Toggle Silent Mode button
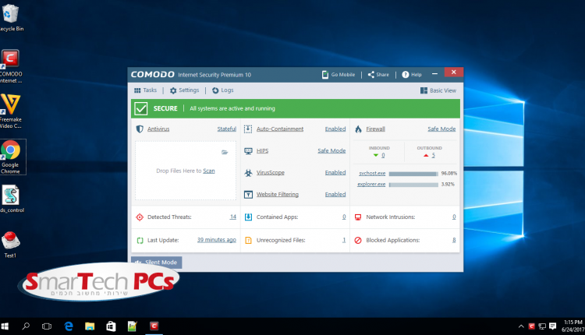This screenshot has height=335, width=585. pyautogui.click(x=156, y=263)
